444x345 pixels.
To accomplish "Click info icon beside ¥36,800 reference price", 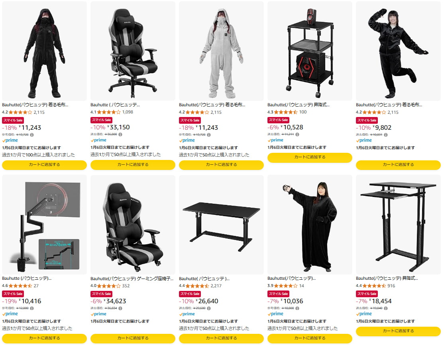I will coord(120,134).
